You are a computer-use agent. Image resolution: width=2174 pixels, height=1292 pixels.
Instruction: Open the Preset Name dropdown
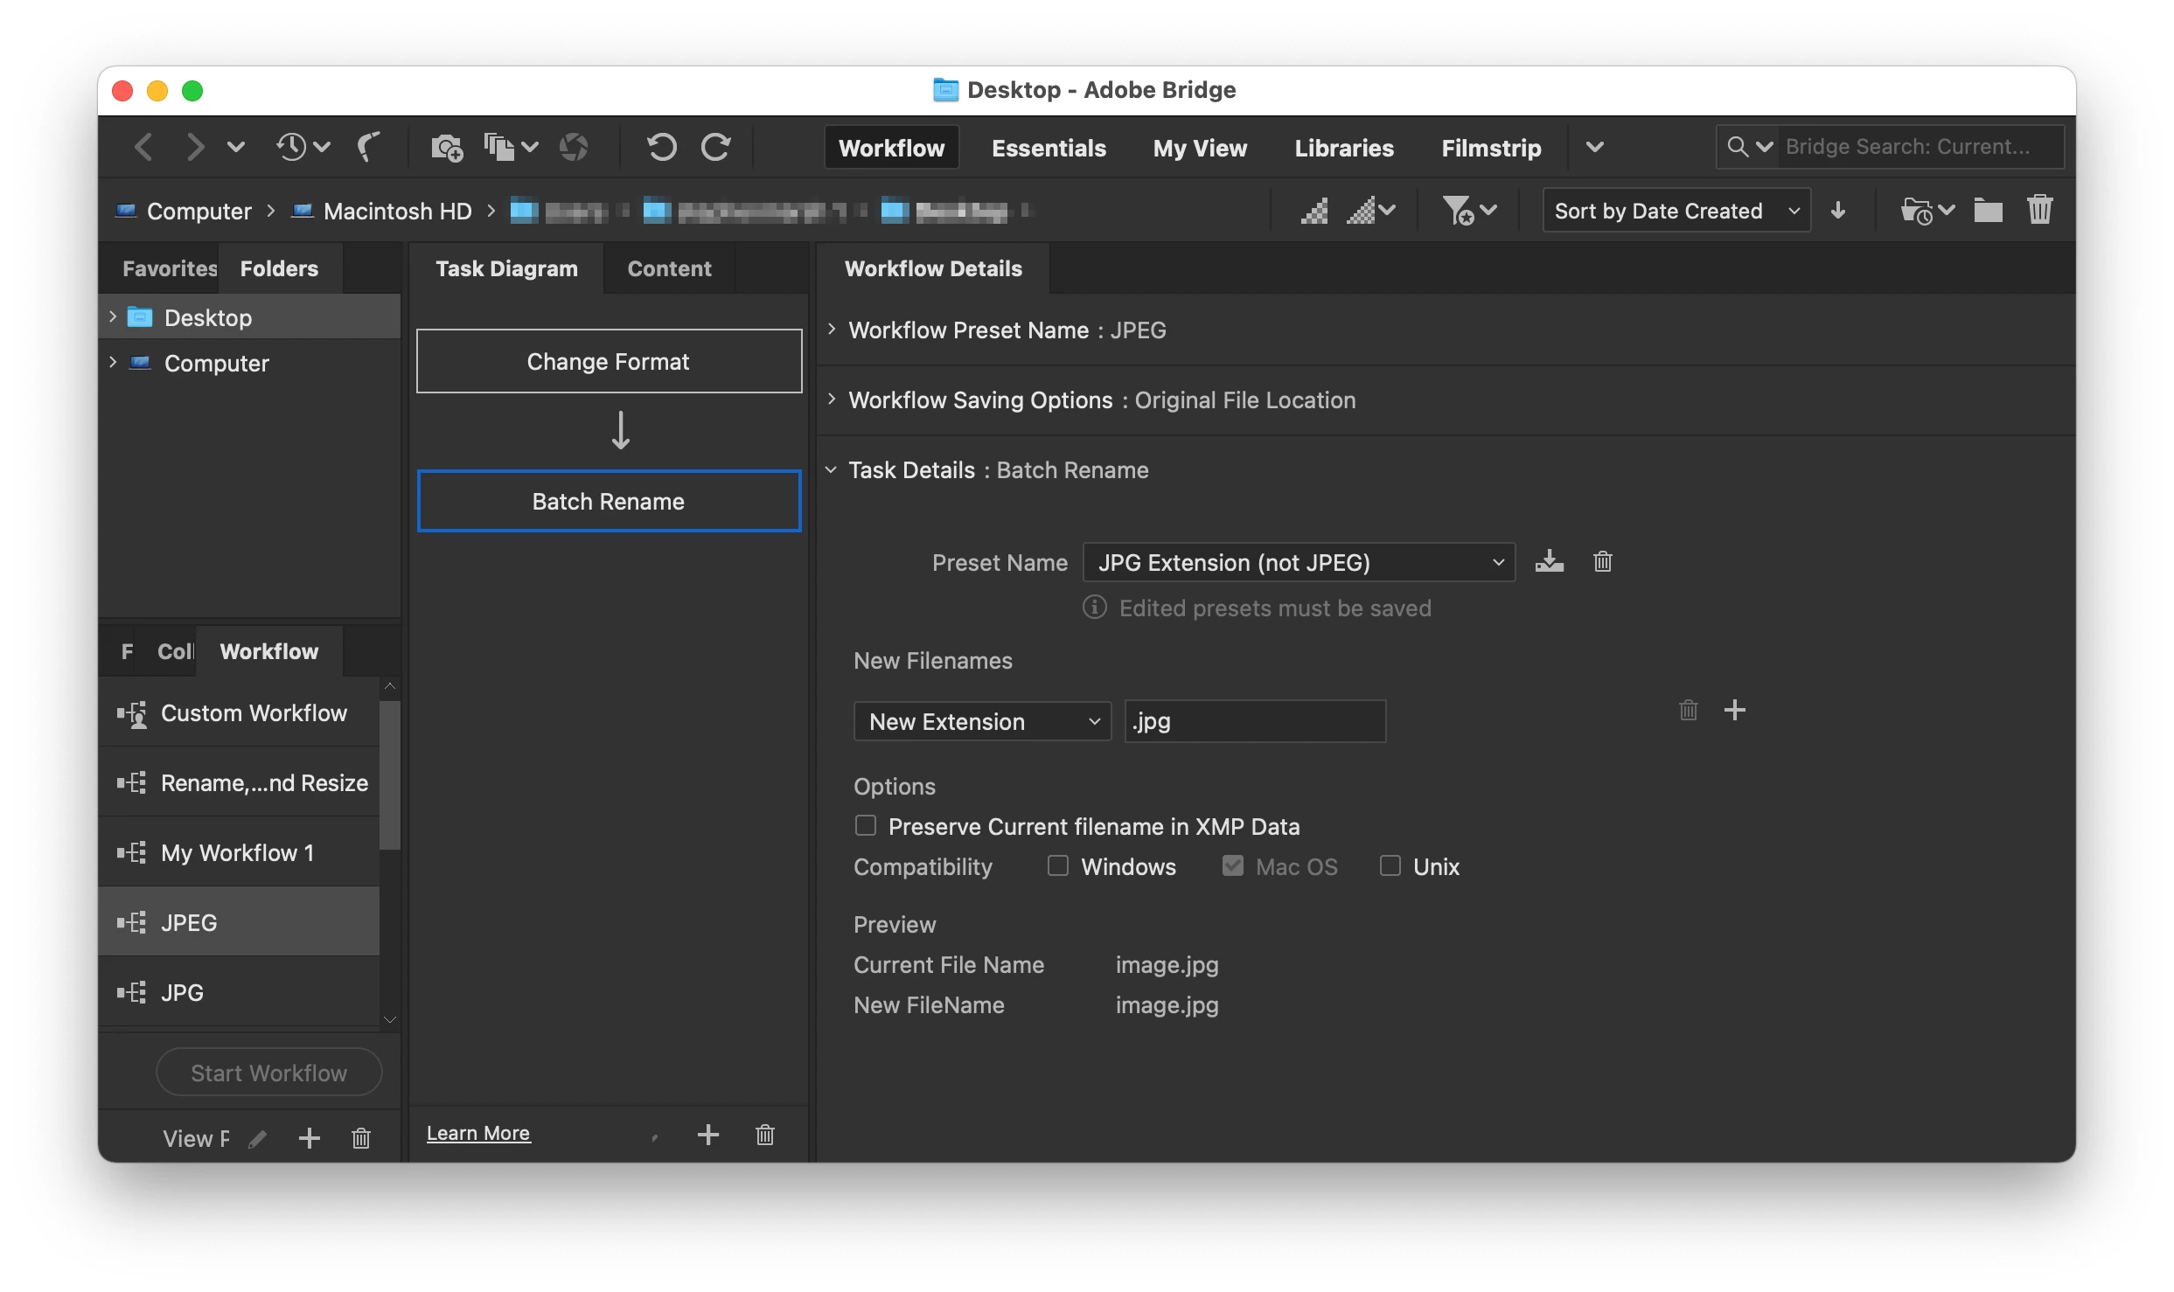pyautogui.click(x=1298, y=562)
